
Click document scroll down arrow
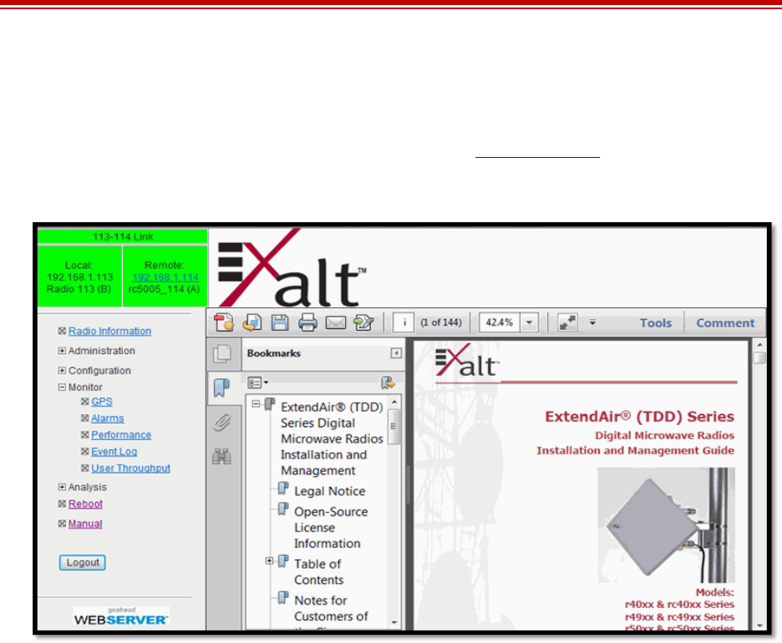click(x=759, y=625)
